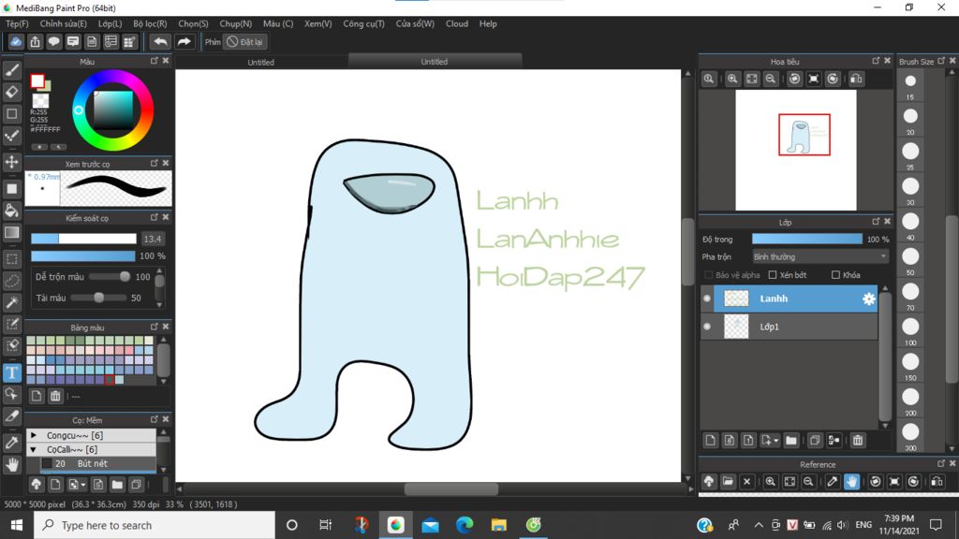Clear the Reference image with X icon
This screenshot has width=959, height=539.
(746, 482)
